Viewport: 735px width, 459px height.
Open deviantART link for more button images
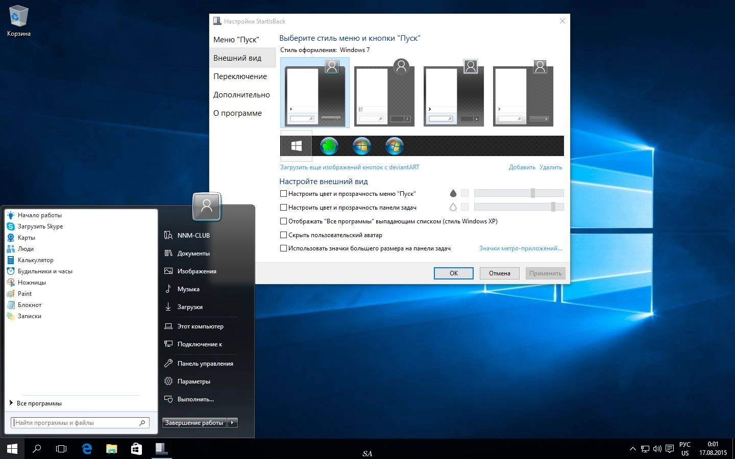click(350, 167)
